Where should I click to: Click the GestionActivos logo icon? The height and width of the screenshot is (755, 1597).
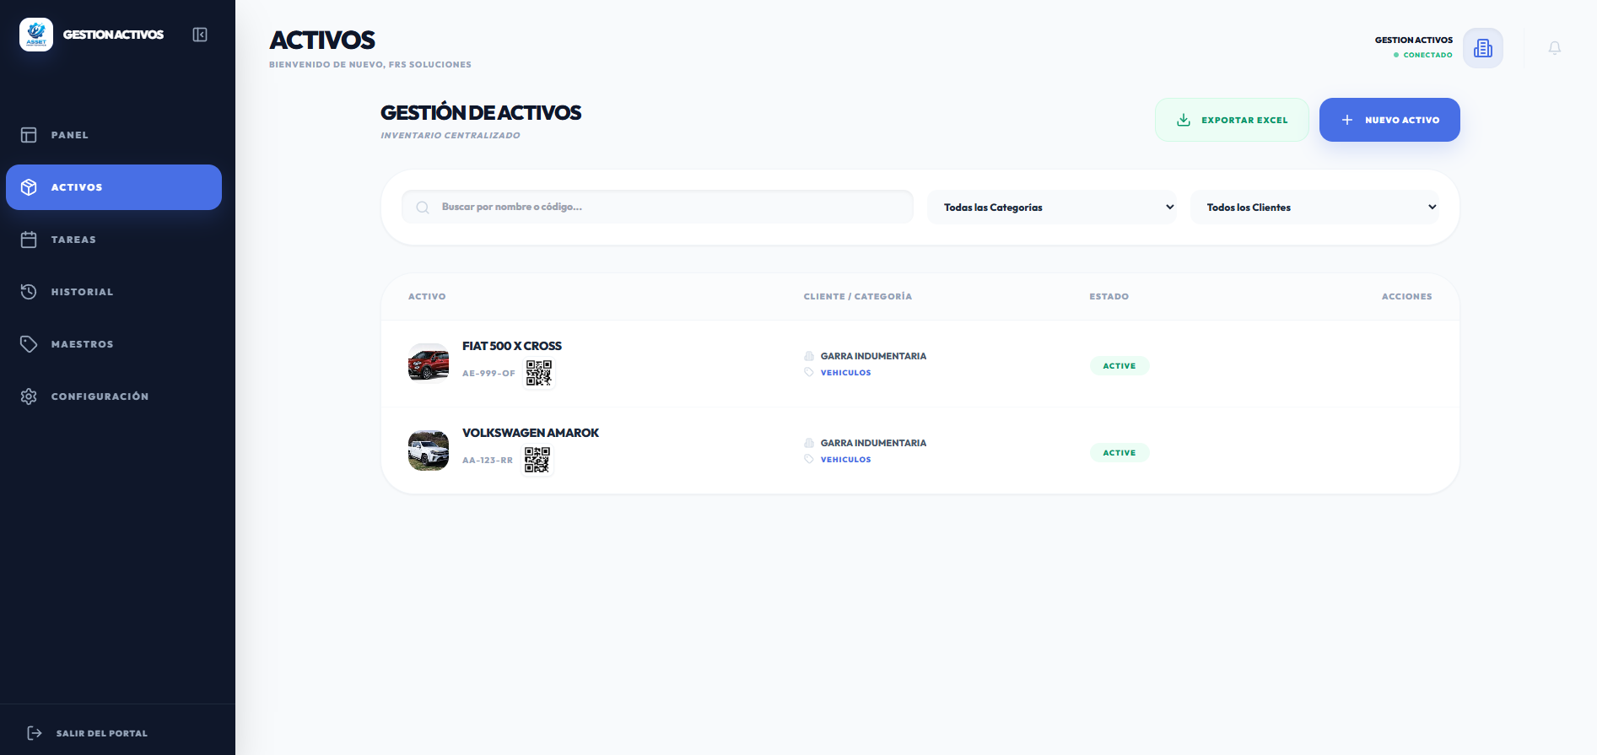[x=36, y=35]
